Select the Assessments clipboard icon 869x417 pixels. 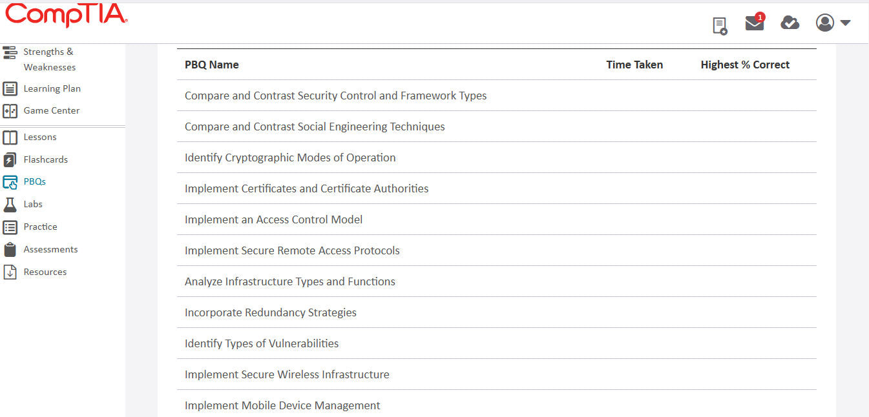coord(9,249)
